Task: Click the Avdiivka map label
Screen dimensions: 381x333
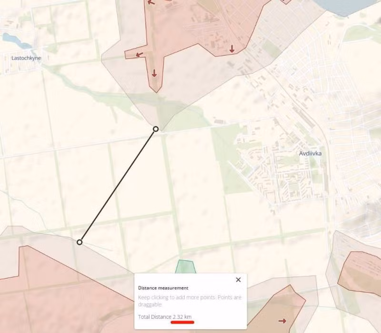Action: [310, 153]
